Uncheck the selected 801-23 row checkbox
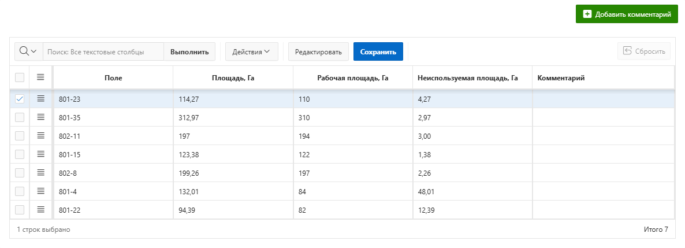Viewport: 685px width, 248px height. pos(20,99)
